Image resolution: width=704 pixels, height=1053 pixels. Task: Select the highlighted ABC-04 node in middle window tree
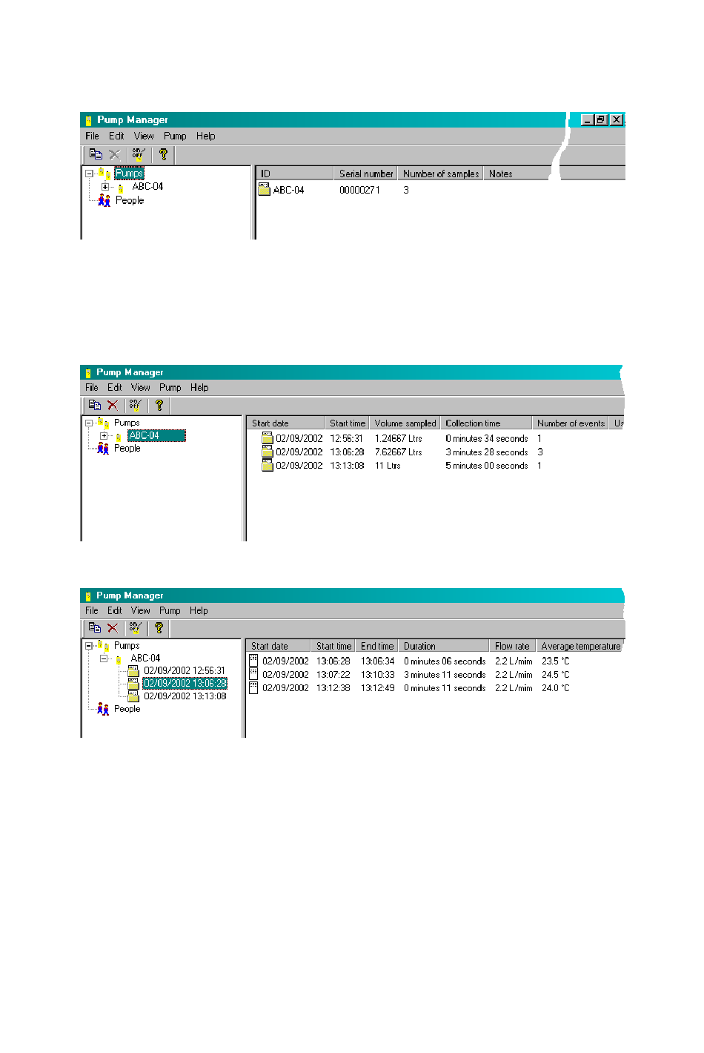coord(156,436)
